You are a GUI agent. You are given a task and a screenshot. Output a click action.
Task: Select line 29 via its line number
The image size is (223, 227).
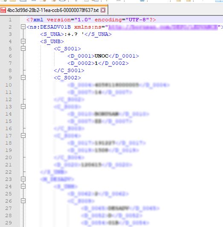pos(9,223)
